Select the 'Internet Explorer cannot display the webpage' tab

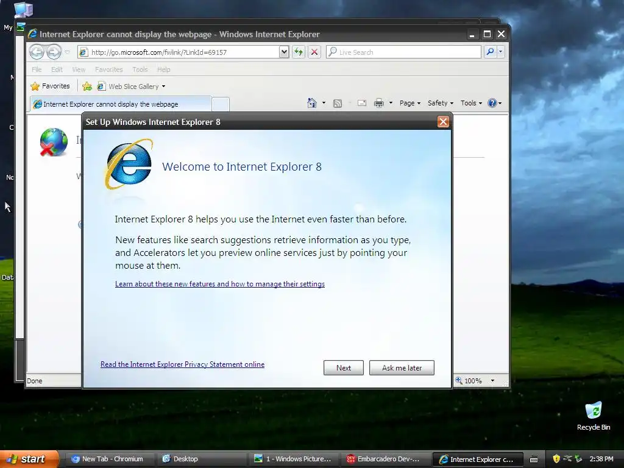point(120,104)
